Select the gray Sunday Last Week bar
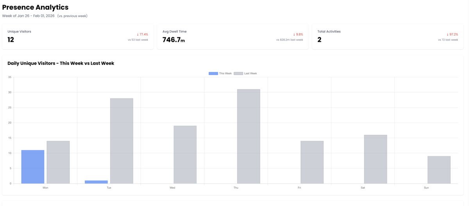The image size is (469, 206). pos(439,170)
